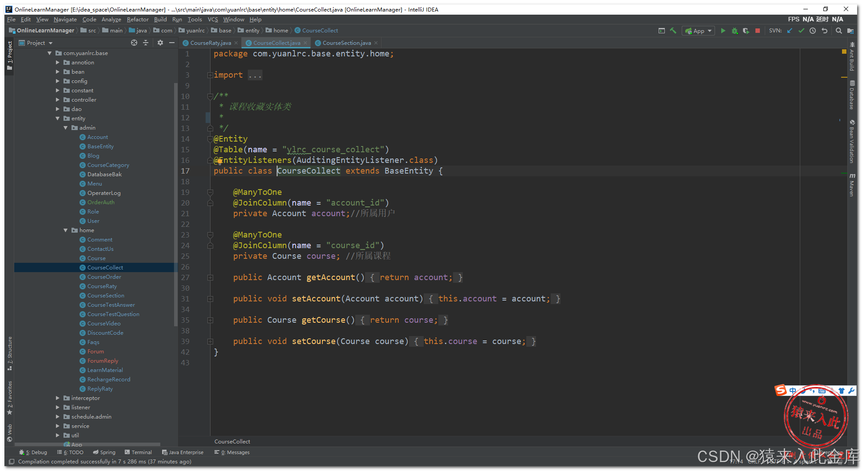Open the Debug tool window
Viewport: 862px width, 471px height.
(33, 452)
